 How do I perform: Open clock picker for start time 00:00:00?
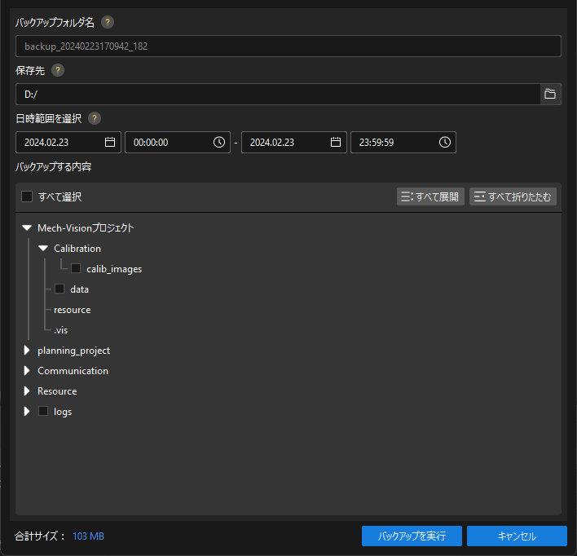click(x=219, y=142)
